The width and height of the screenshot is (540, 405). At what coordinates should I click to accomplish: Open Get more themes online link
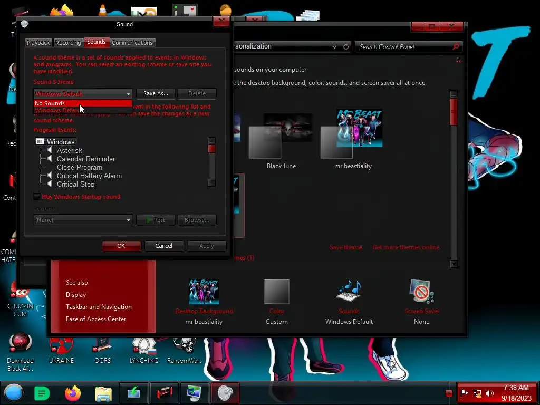406,247
